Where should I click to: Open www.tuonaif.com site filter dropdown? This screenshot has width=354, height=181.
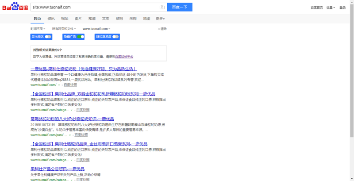coord(96,29)
